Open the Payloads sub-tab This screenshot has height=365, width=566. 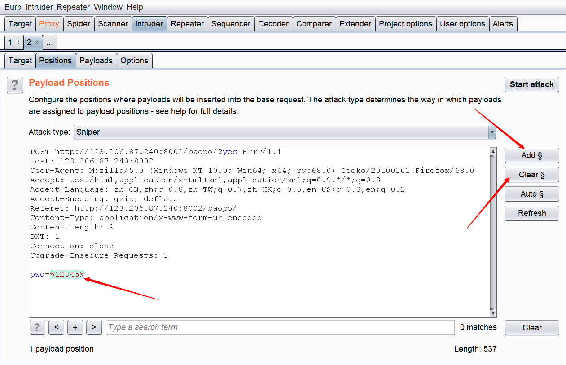pos(96,61)
